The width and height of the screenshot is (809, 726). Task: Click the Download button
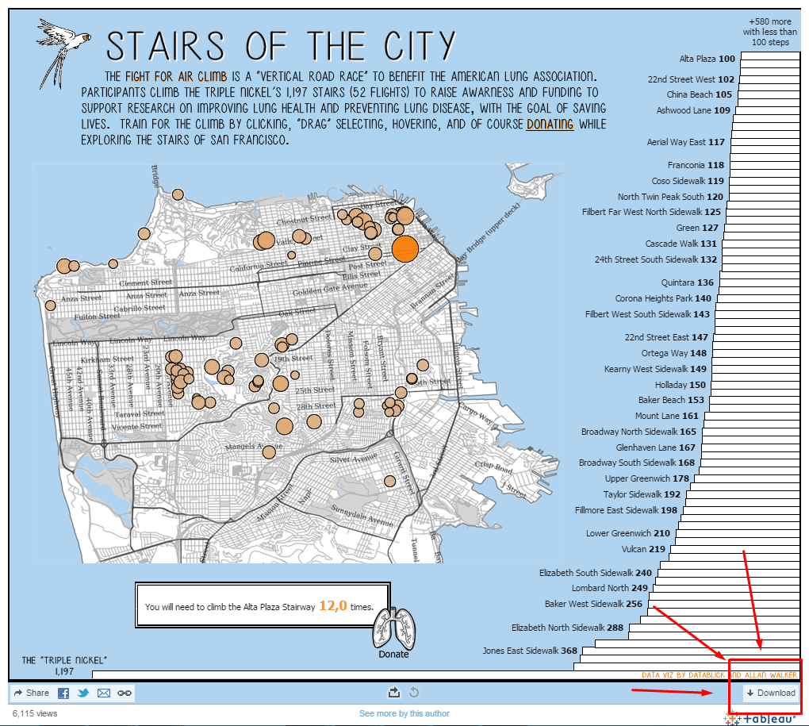tap(771, 693)
